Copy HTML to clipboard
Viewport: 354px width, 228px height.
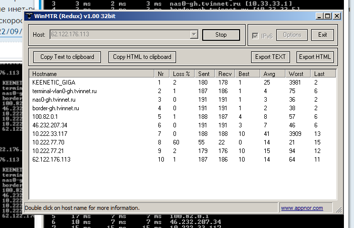point(142,57)
